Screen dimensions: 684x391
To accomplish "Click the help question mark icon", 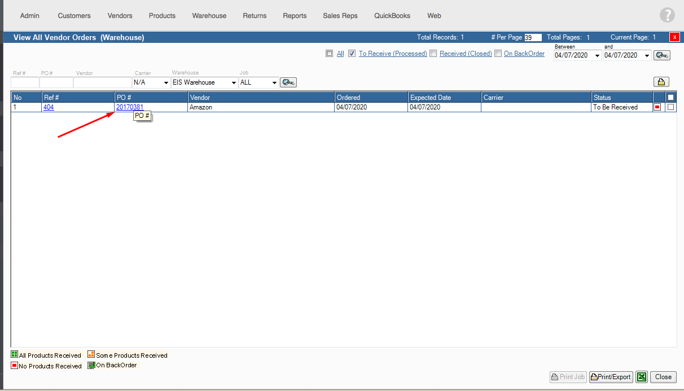I will pyautogui.click(x=667, y=15).
